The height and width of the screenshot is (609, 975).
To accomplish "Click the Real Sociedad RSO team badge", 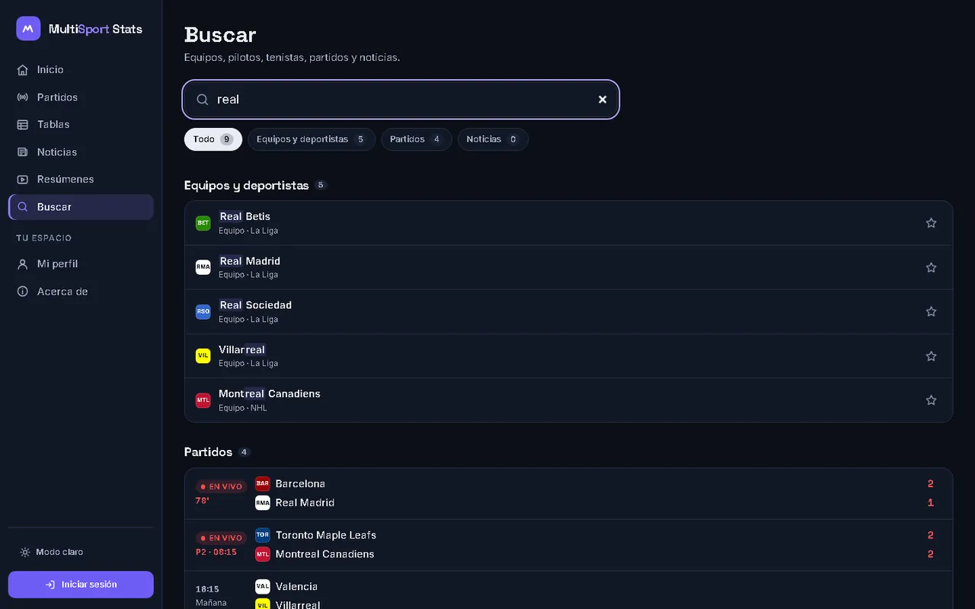I will (203, 311).
